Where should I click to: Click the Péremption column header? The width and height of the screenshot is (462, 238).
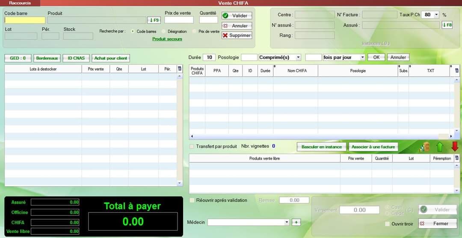pos(442,158)
